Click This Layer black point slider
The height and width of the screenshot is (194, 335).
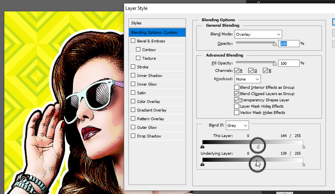point(202,146)
